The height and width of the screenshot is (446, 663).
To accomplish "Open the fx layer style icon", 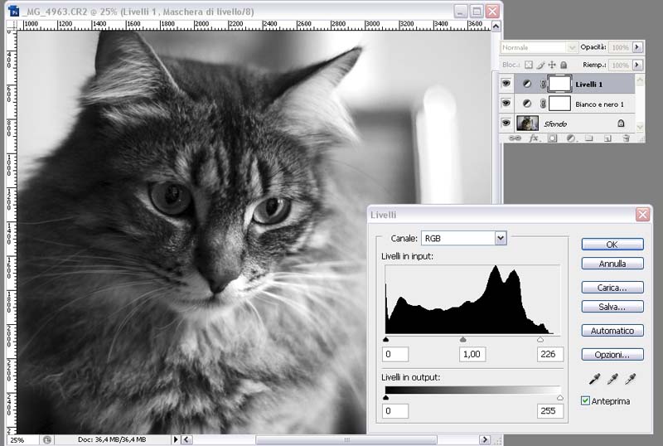I will point(534,138).
